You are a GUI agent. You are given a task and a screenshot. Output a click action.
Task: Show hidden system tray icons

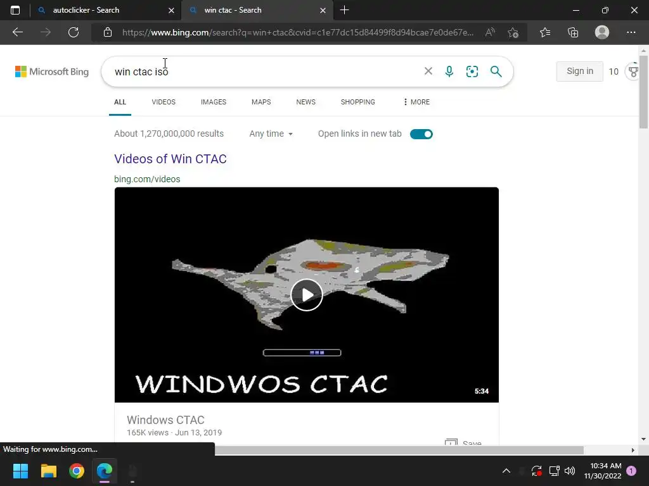pos(506,471)
